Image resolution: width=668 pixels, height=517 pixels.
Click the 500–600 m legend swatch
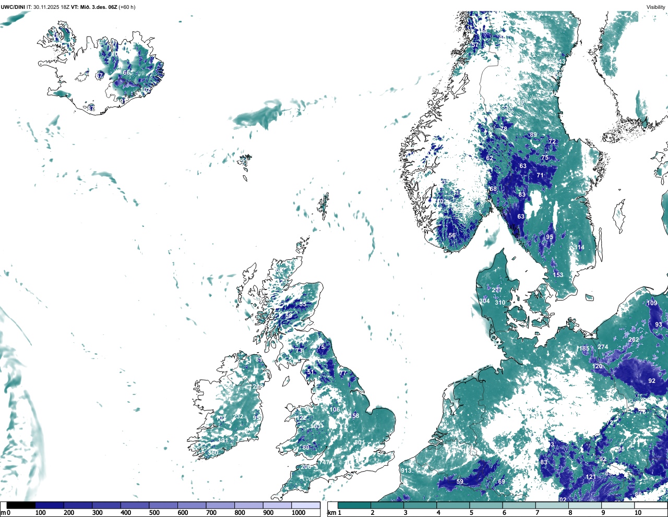(163, 505)
